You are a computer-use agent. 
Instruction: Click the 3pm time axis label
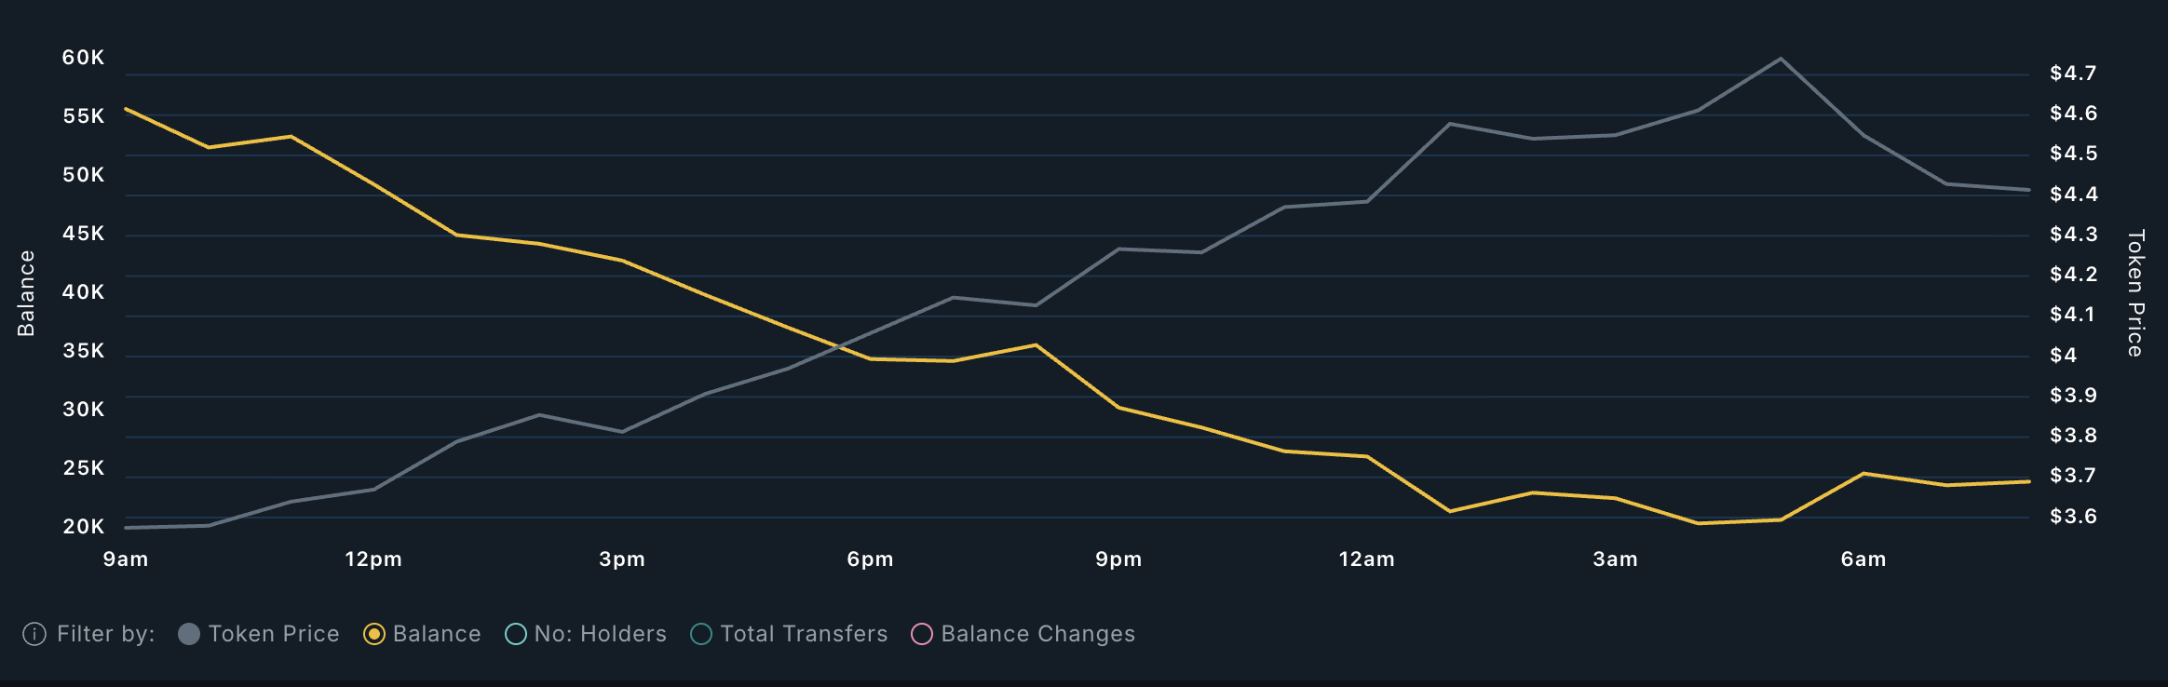622,559
